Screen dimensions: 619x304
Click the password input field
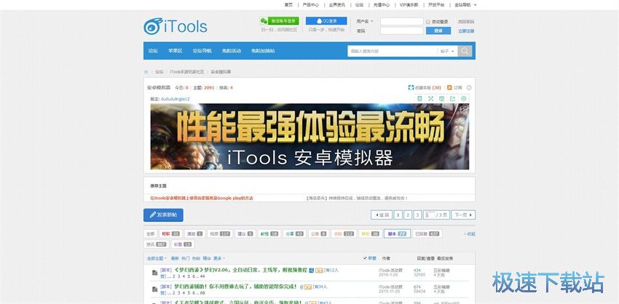402,31
